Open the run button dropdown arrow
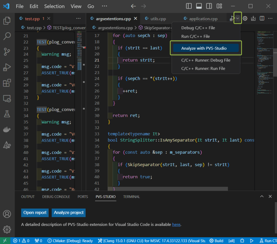 [x=238, y=18]
